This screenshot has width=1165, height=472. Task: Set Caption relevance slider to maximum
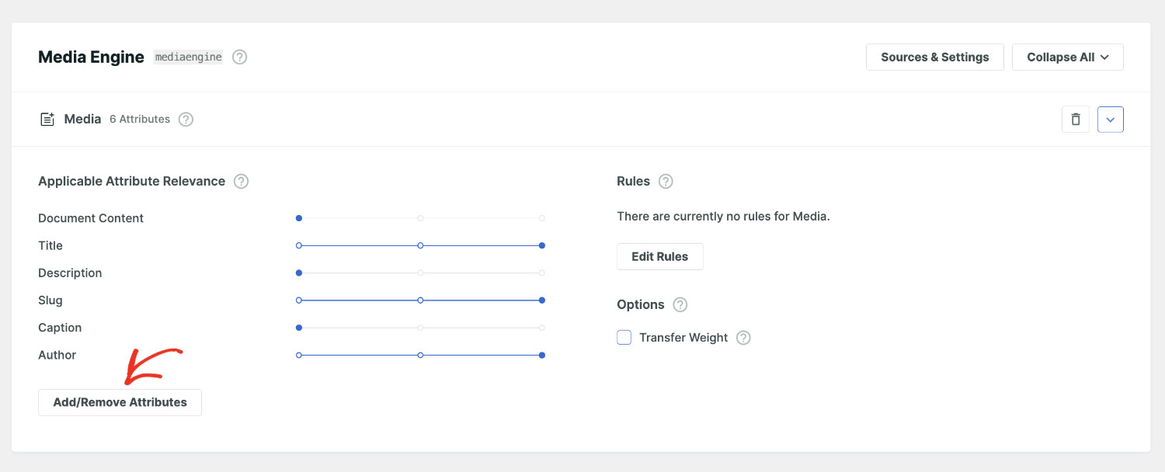coord(541,328)
